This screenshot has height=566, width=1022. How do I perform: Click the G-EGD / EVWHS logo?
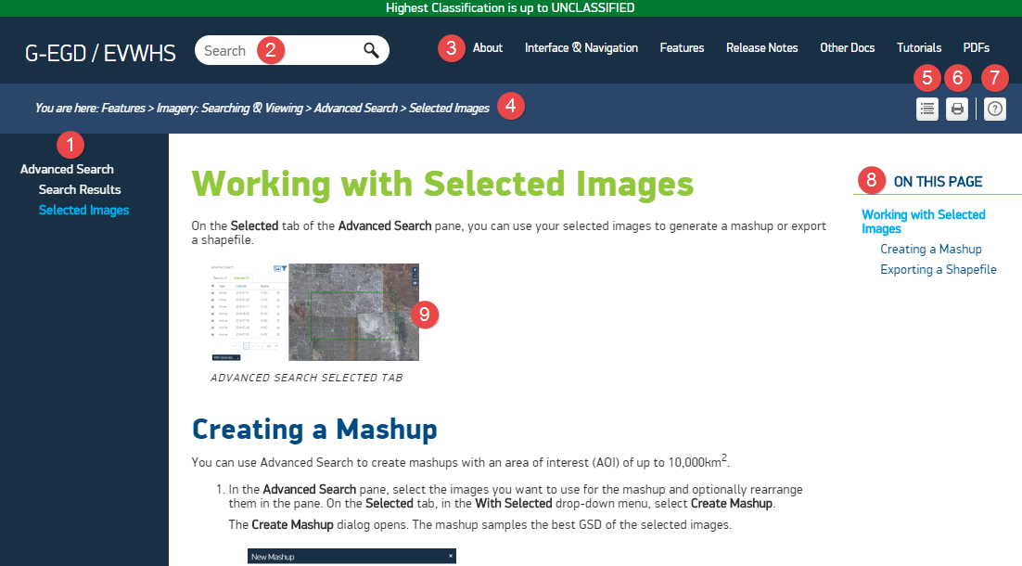(x=100, y=53)
